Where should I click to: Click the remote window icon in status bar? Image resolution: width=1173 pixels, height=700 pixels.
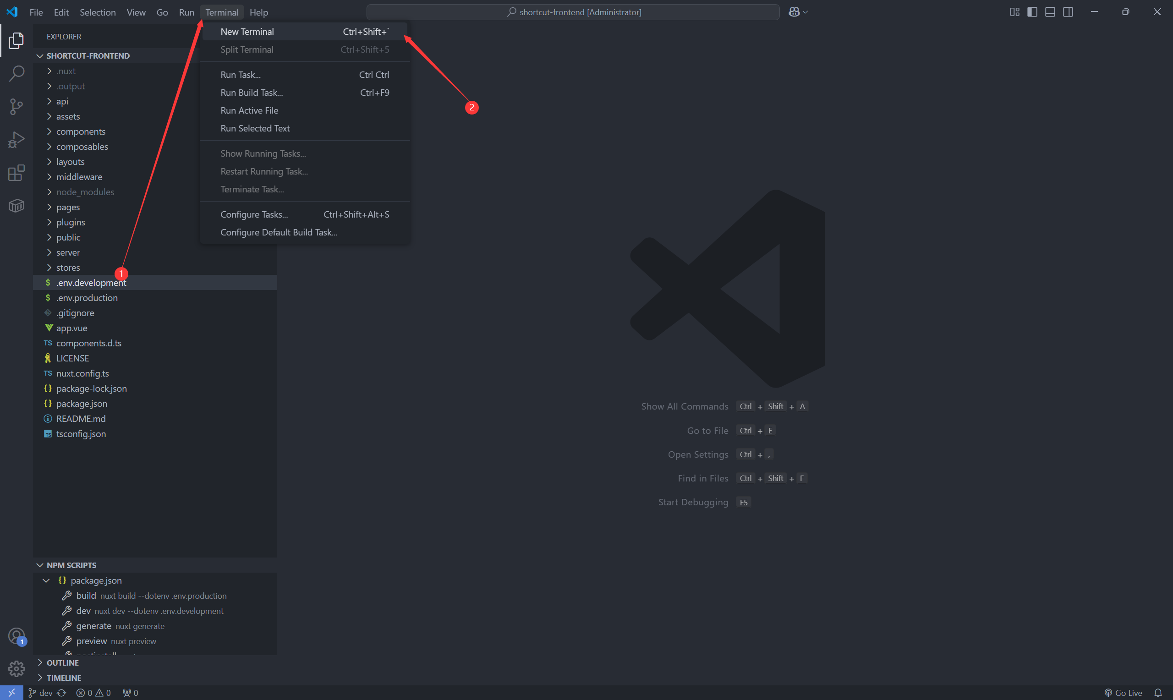pyautogui.click(x=11, y=693)
